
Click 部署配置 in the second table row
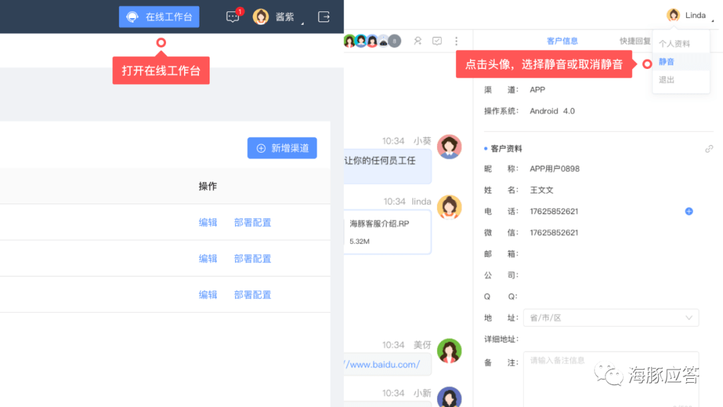pos(252,258)
